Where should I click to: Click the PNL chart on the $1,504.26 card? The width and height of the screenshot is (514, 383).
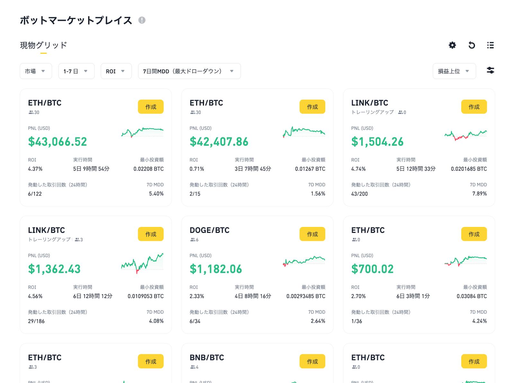(x=465, y=135)
